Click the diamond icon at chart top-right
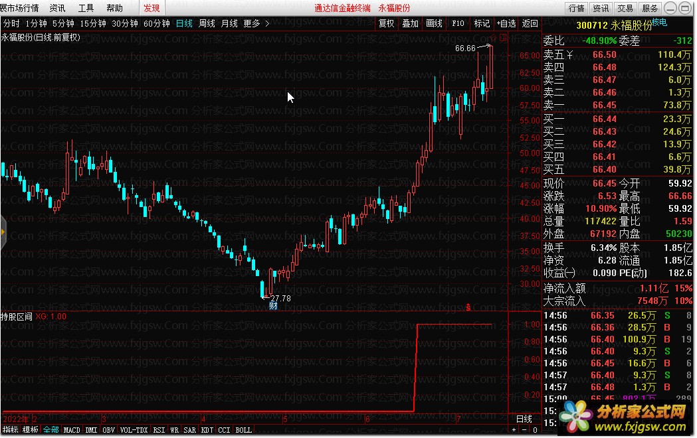This screenshot has width=697, height=438. [x=493, y=38]
